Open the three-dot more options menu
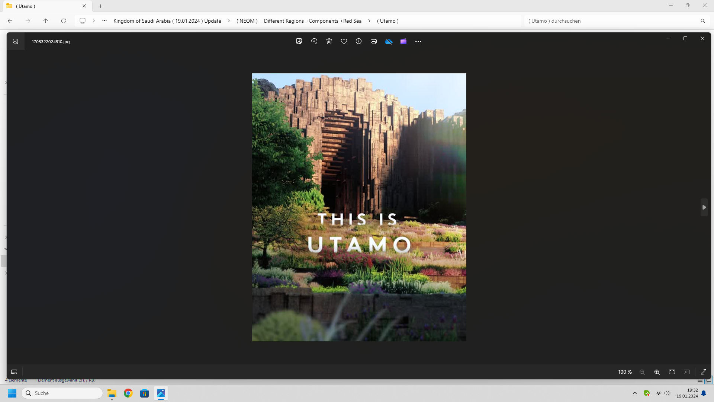This screenshot has width=714, height=402. 418,41
